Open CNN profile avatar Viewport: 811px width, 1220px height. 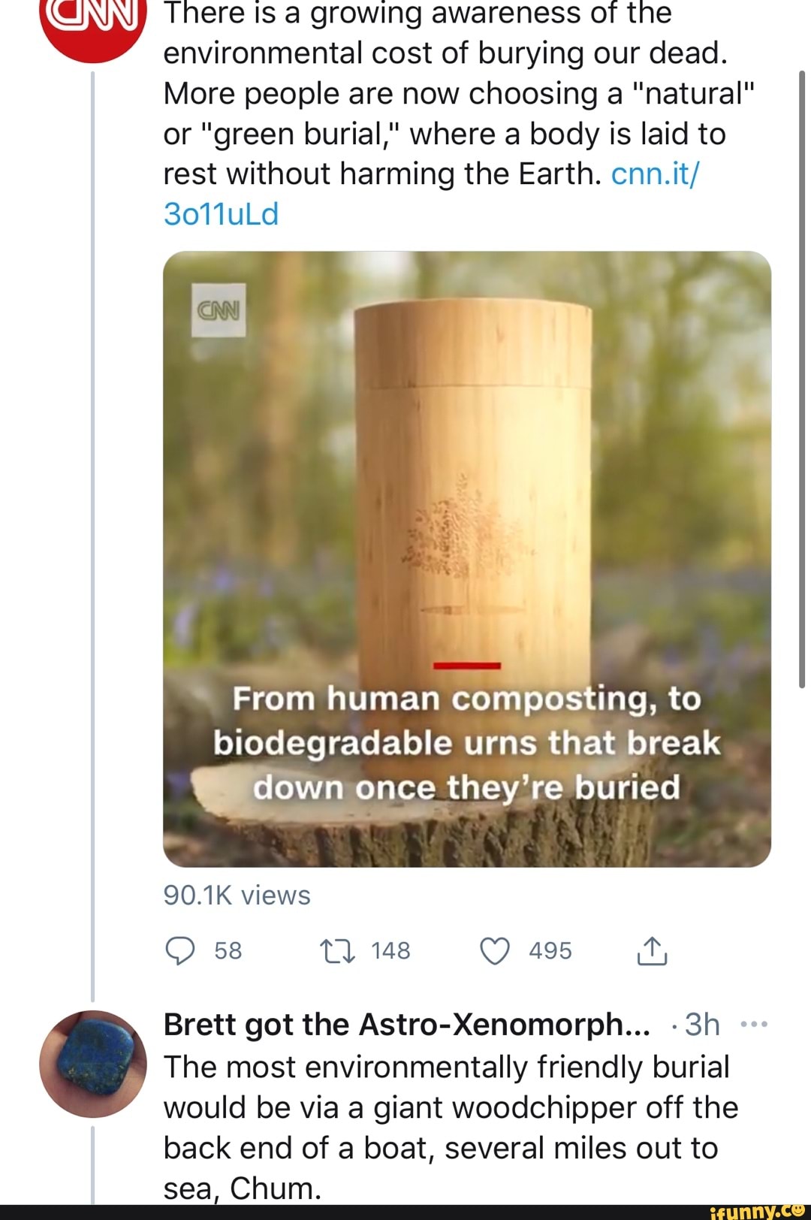pyautogui.click(x=92, y=26)
